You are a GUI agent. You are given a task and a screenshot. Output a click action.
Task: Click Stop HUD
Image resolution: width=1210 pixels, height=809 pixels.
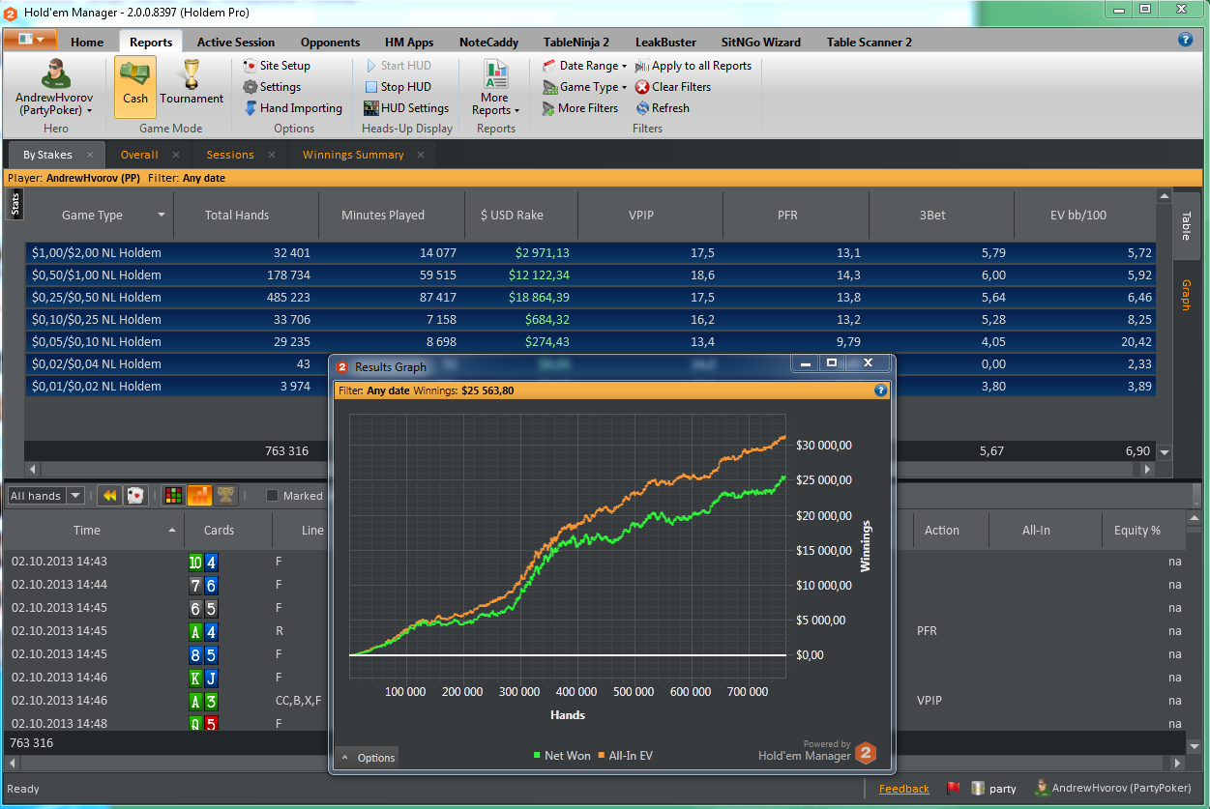tap(398, 87)
